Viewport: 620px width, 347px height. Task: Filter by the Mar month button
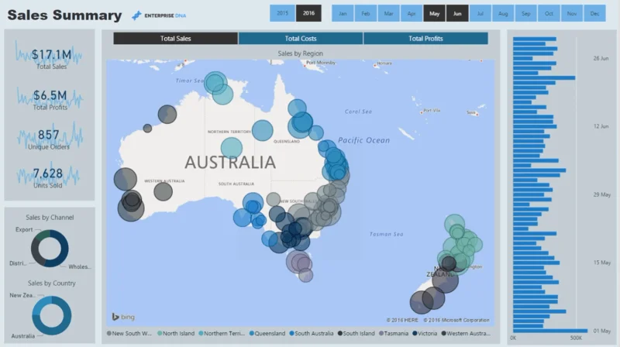389,13
